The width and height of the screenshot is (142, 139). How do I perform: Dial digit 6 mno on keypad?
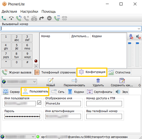27,47
